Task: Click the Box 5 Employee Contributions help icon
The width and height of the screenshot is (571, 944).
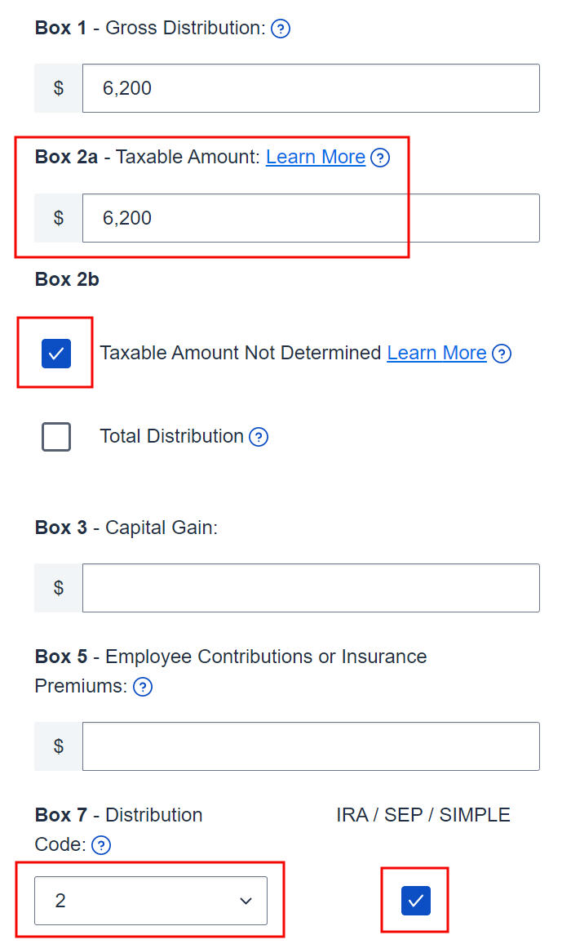Action: [x=143, y=687]
